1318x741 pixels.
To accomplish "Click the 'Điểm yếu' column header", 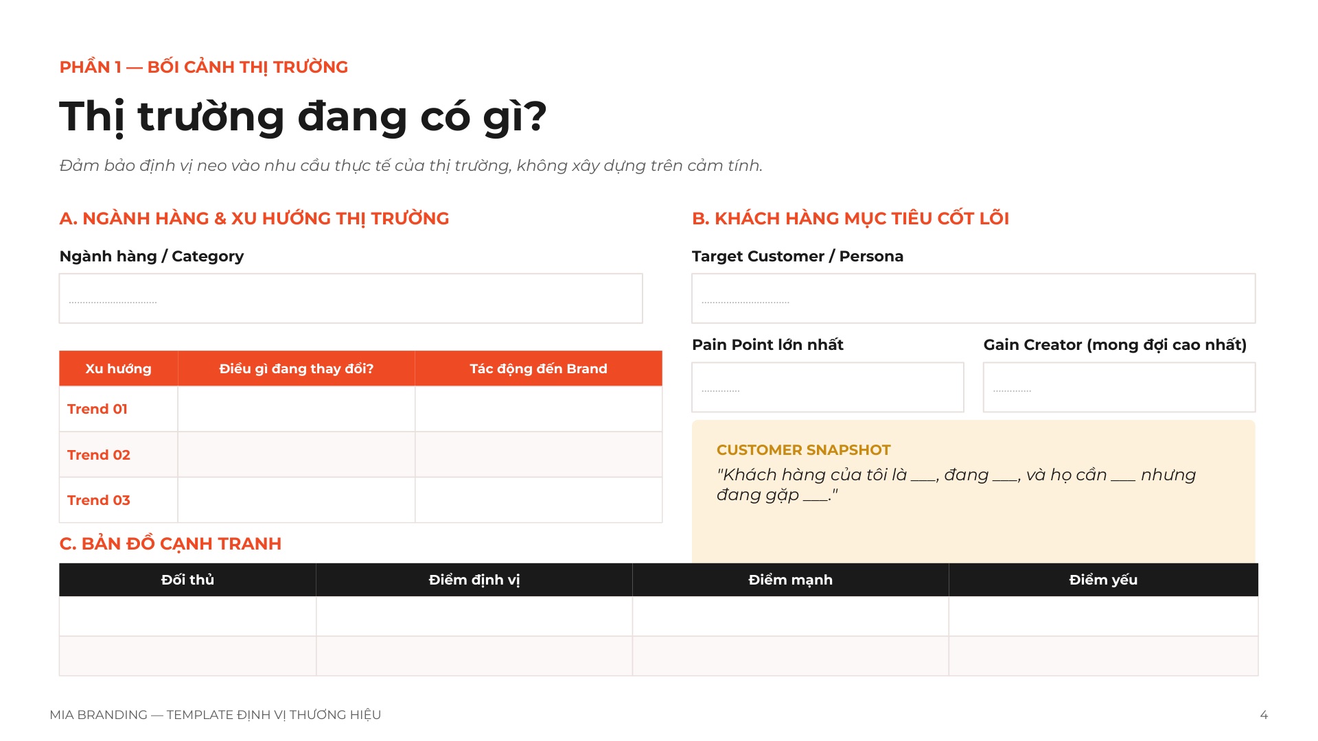I will tap(1104, 580).
